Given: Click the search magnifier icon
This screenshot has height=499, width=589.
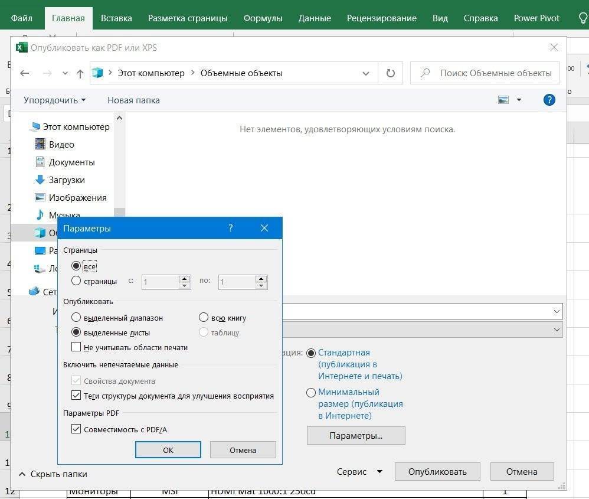Looking at the screenshot, I should pyautogui.click(x=425, y=73).
